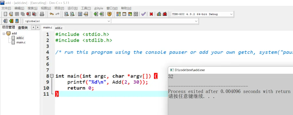Click the Go to function toolbar icon
Viewport: 293px width, 115px height.
coord(80,14)
